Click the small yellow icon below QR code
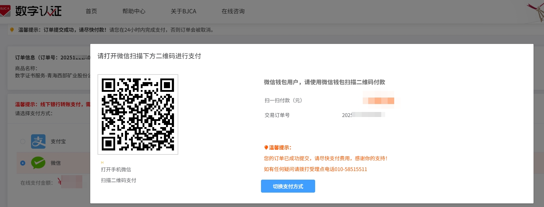 pos(102,162)
